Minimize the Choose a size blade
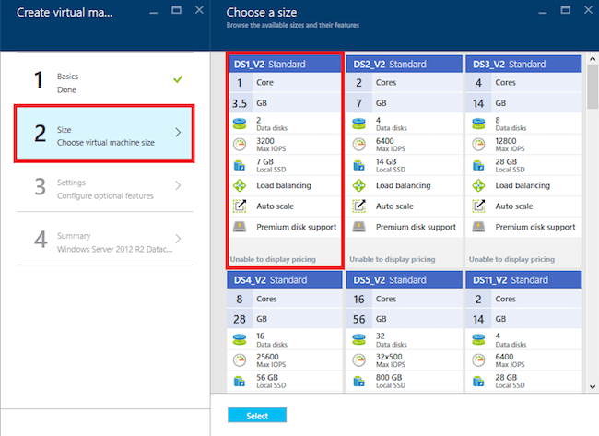The height and width of the screenshot is (436, 599). point(543,13)
